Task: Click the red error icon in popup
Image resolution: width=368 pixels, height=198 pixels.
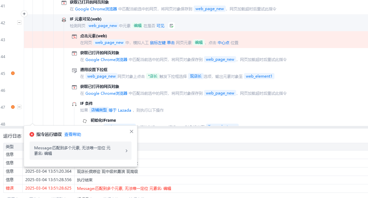Action: (x=32, y=134)
